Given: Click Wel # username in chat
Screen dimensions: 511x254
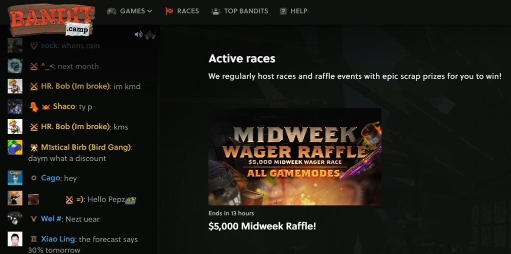Looking at the screenshot, I should (51, 219).
